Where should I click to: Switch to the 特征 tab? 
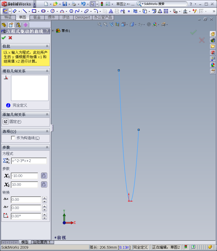coord(8,17)
